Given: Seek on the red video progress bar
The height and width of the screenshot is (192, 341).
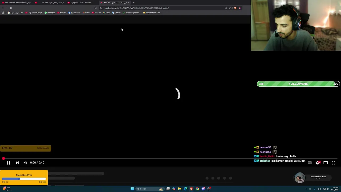Looking at the screenshot, I should click(170, 158).
